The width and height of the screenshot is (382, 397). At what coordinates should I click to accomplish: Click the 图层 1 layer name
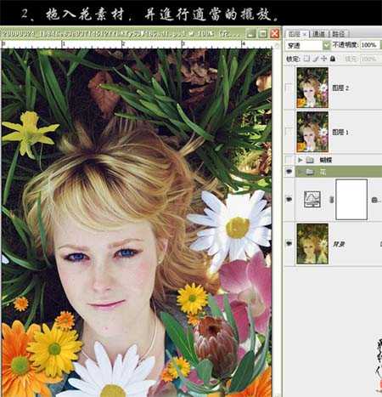(x=340, y=132)
